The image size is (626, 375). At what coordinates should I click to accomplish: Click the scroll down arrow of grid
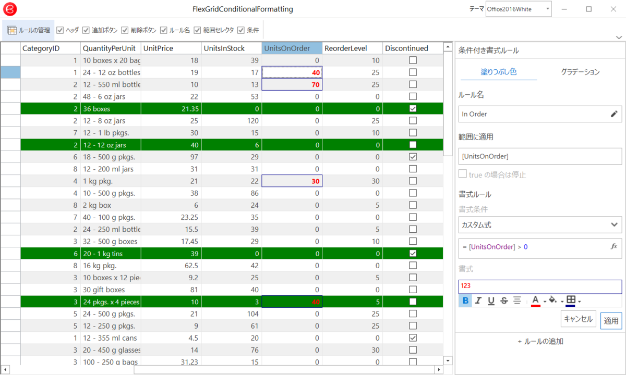point(448,360)
